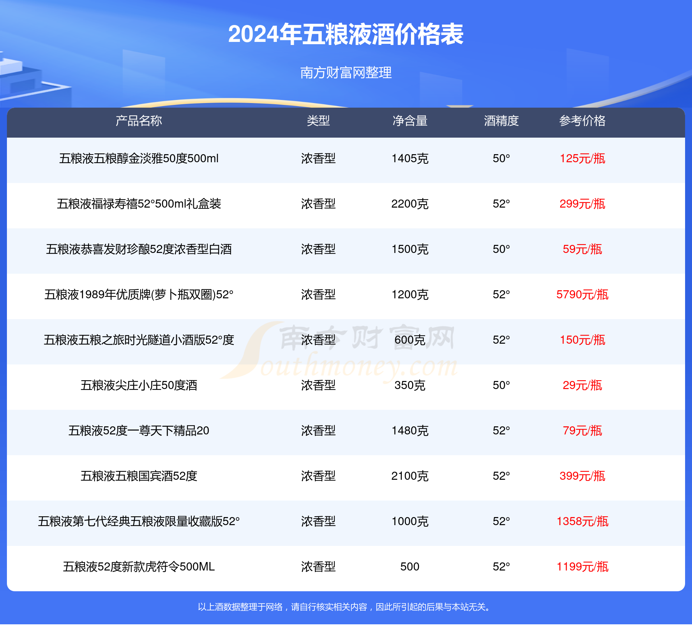Click product 五粮液五粮之旅时光隧道小酒版52°度
This screenshot has width=692, height=642.
pyautogui.click(x=139, y=340)
